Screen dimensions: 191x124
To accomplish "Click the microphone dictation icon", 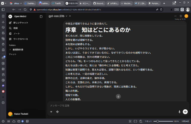I will [179, 112].
